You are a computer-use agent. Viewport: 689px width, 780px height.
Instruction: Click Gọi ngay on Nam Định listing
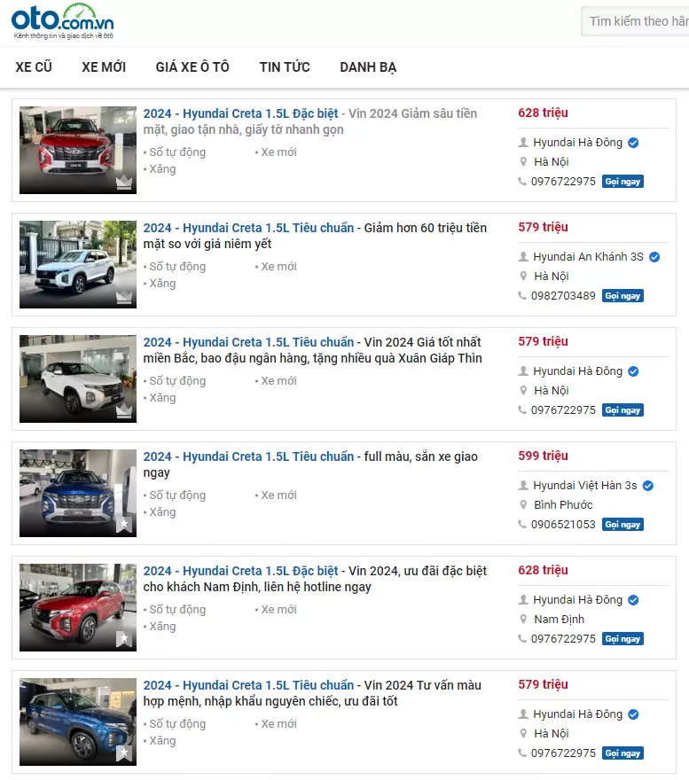click(622, 639)
